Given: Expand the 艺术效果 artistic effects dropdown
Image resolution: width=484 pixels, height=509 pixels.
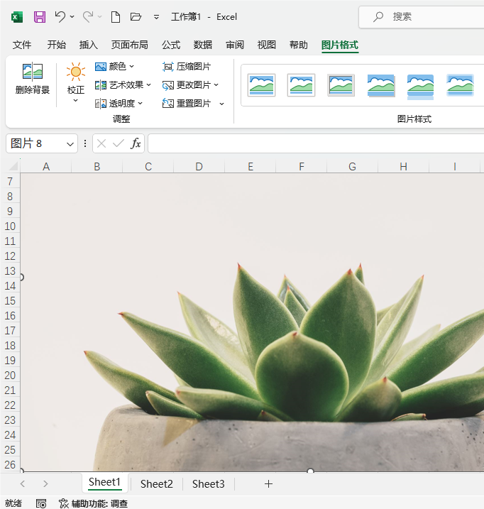Looking at the screenshot, I should click(123, 85).
